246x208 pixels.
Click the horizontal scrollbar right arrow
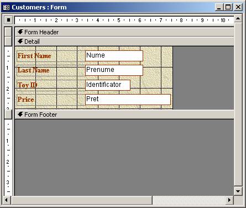click(x=229, y=200)
